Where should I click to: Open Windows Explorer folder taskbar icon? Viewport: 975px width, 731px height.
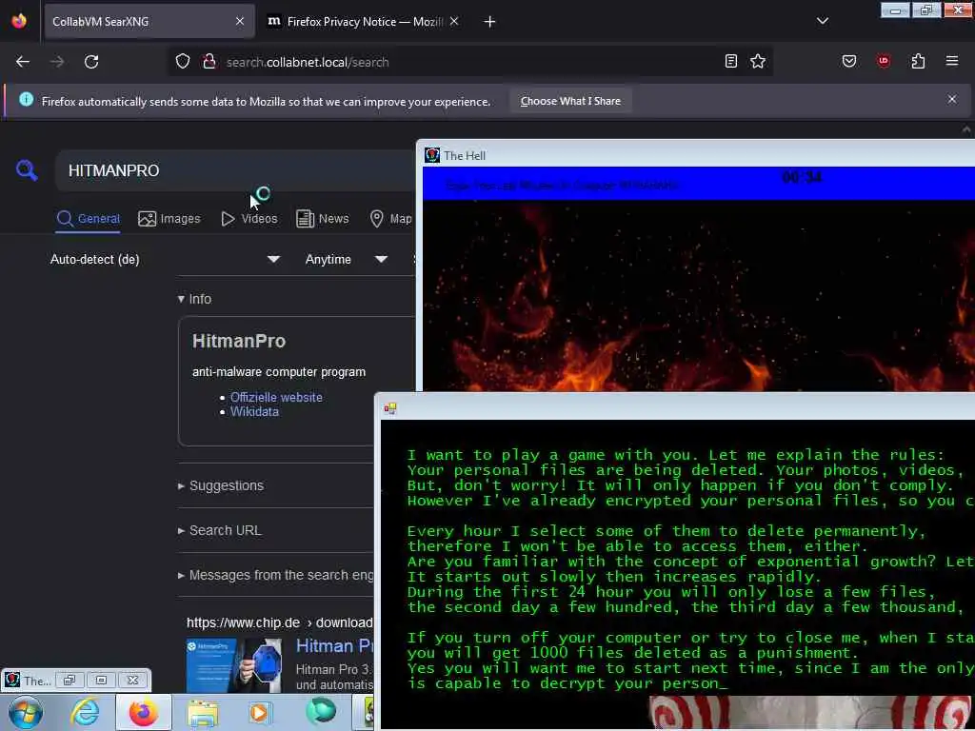click(x=203, y=713)
